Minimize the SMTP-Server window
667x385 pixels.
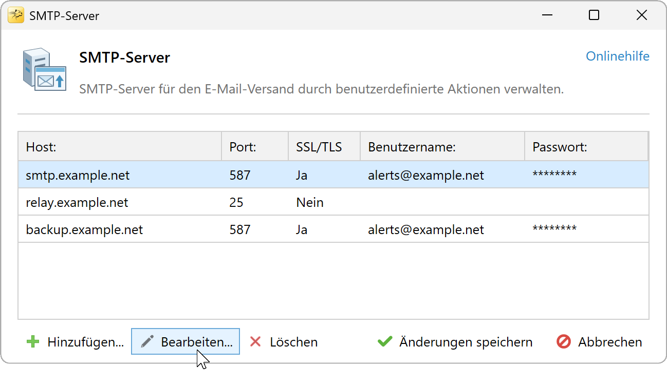[x=546, y=15]
